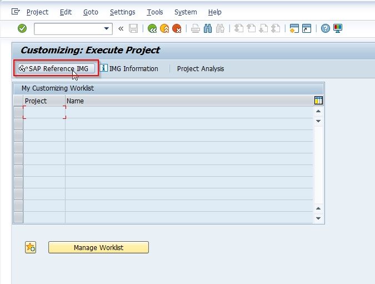Click the lower scroll-up arrow of worklist
The image size is (375, 284).
pyautogui.click(x=318, y=208)
